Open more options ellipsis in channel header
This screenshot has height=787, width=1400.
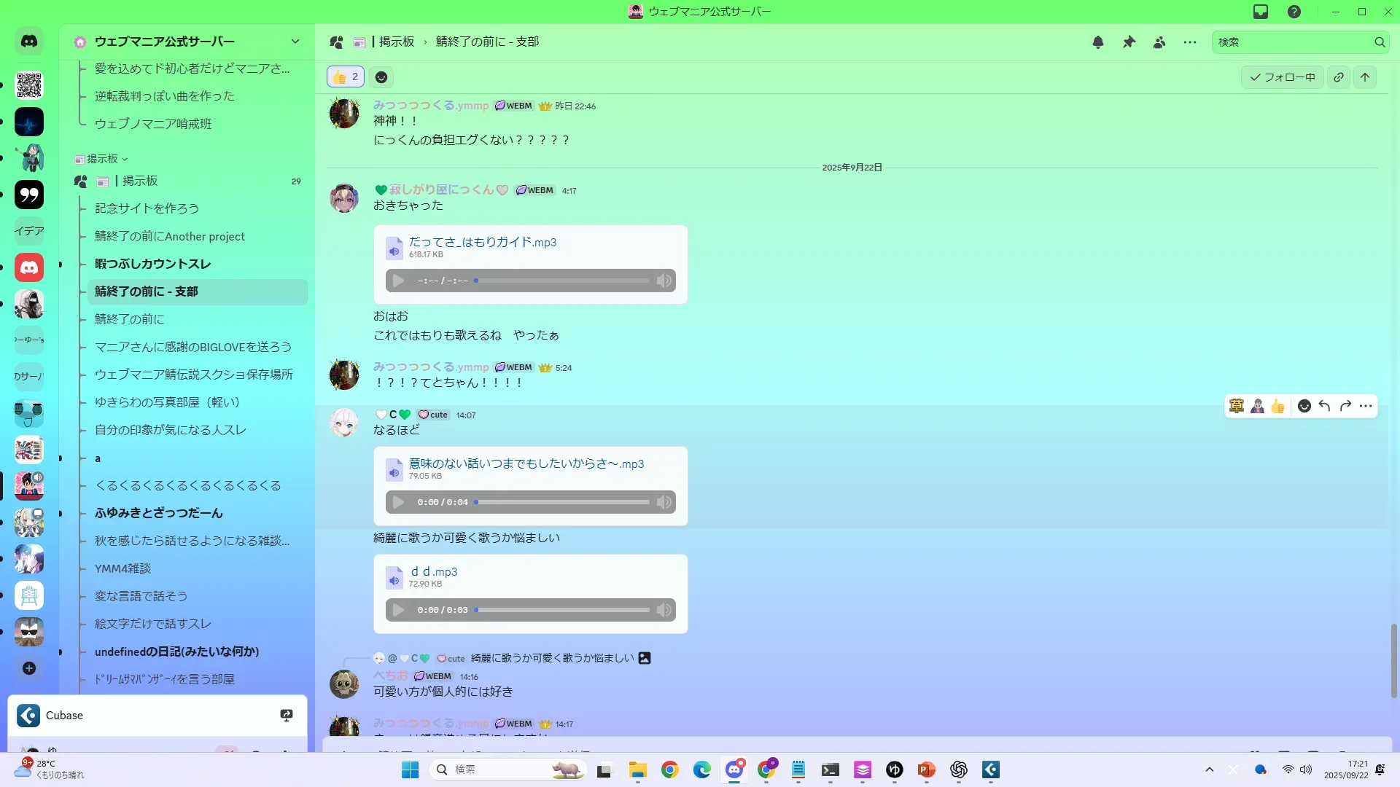pyautogui.click(x=1190, y=42)
